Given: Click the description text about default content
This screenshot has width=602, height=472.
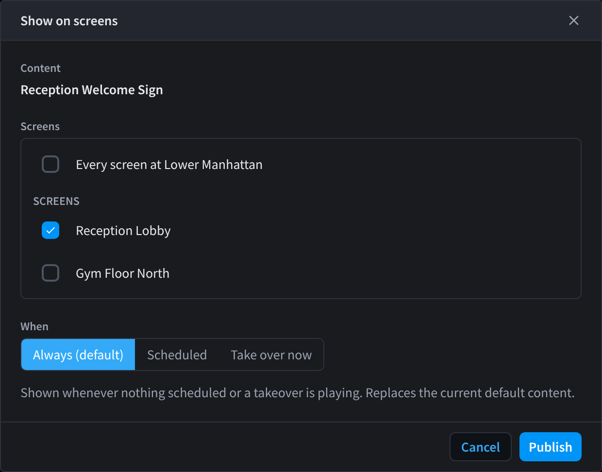Looking at the screenshot, I should pos(298,393).
